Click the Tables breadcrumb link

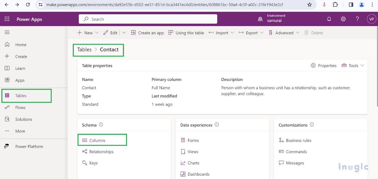84,49
